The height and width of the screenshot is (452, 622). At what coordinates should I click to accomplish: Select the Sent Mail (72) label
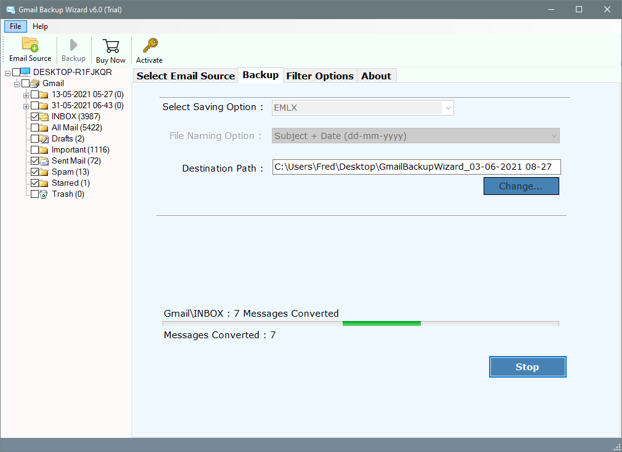[76, 161]
